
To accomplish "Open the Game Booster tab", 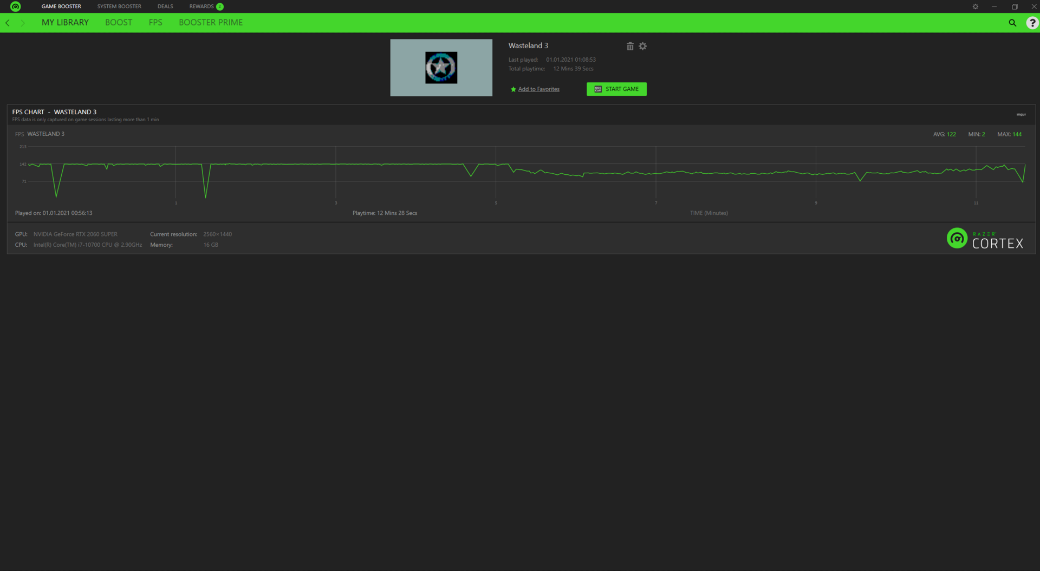I will tap(61, 6).
